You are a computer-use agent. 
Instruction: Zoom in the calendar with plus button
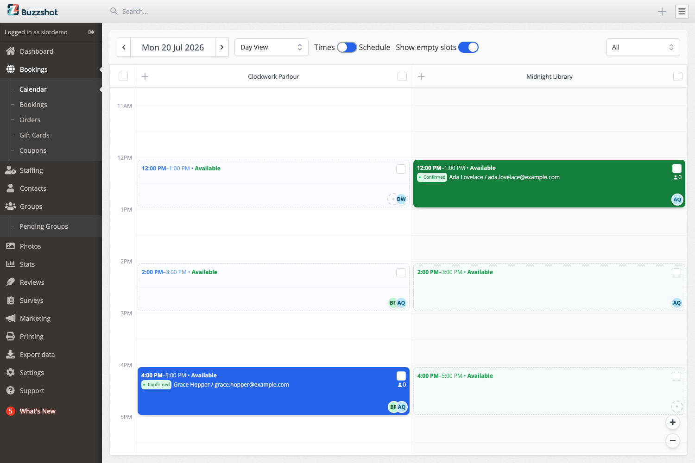[673, 422]
